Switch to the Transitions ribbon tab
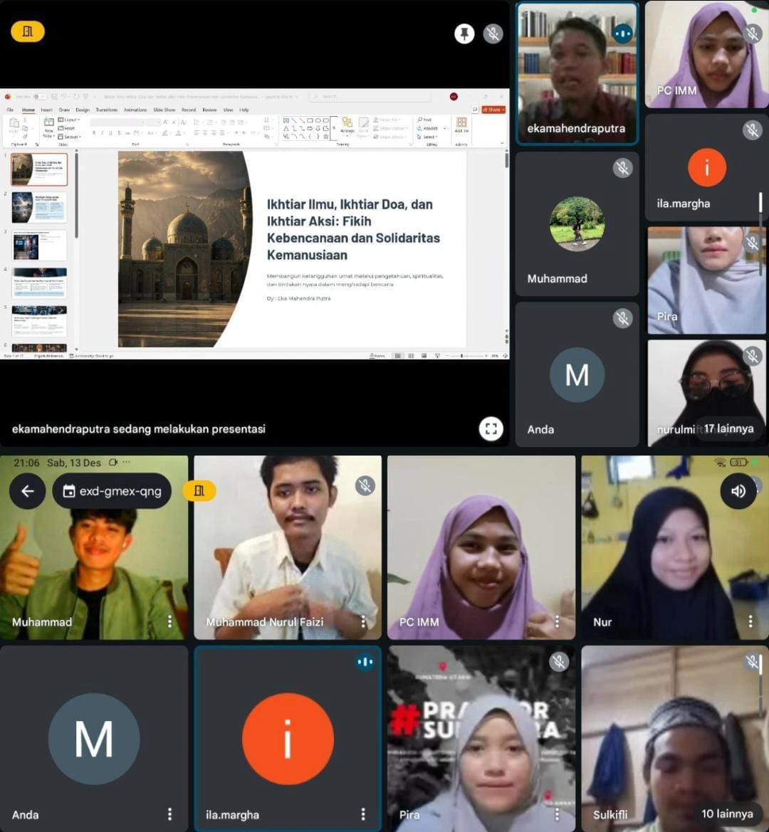Image resolution: width=769 pixels, height=832 pixels. tap(106, 110)
